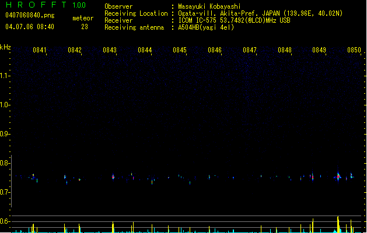
Task: Click the 1.1 kHz axis label
Action: pyautogui.click(x=4, y=76)
